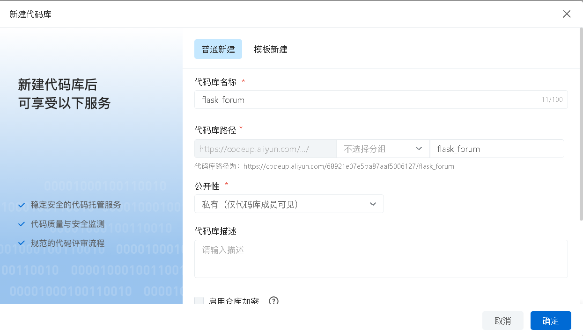
Task: Click the 规范的代码评审流程 text
Action: pyautogui.click(x=67, y=243)
